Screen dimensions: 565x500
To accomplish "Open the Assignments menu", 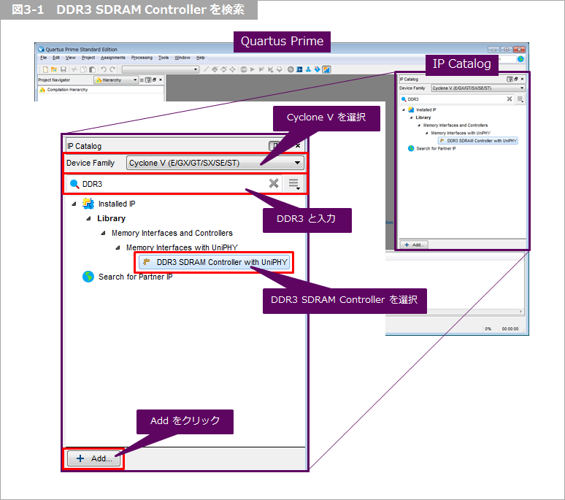I will click(x=113, y=58).
